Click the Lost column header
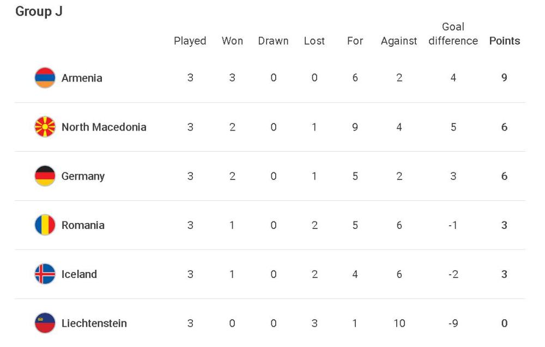545x347 pixels. 314,41
